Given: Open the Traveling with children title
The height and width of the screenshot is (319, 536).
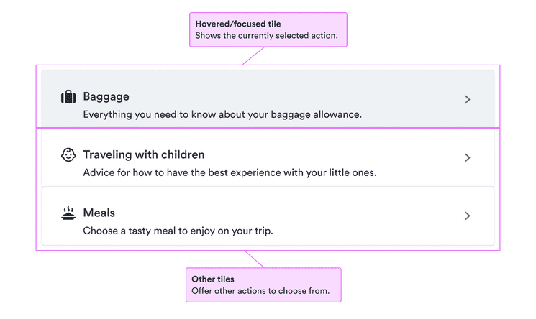Looking at the screenshot, I should point(144,154).
